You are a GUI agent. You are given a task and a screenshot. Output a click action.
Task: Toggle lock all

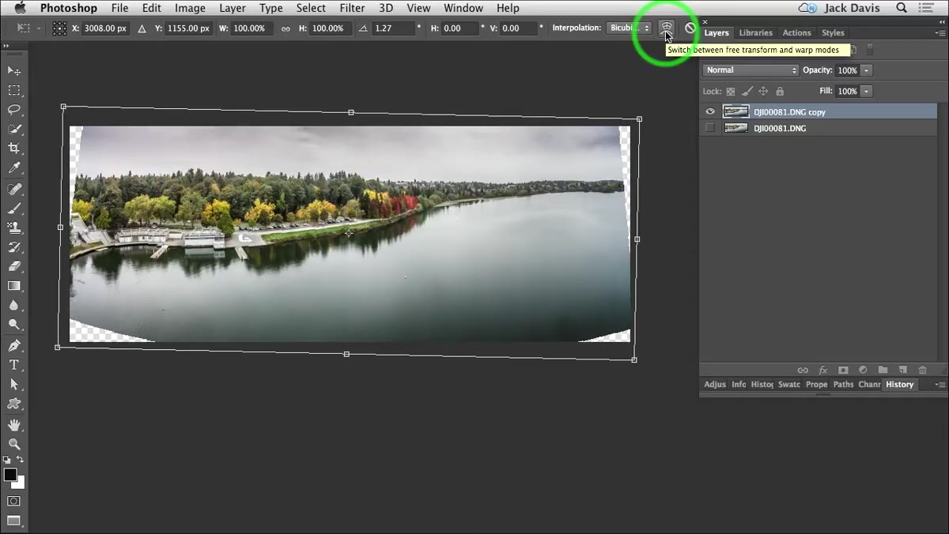tap(780, 92)
